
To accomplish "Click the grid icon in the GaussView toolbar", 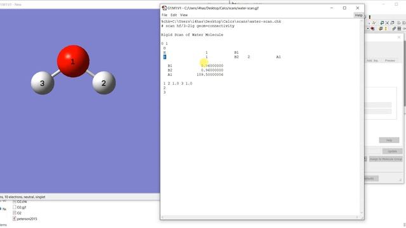I will pos(399,28).
